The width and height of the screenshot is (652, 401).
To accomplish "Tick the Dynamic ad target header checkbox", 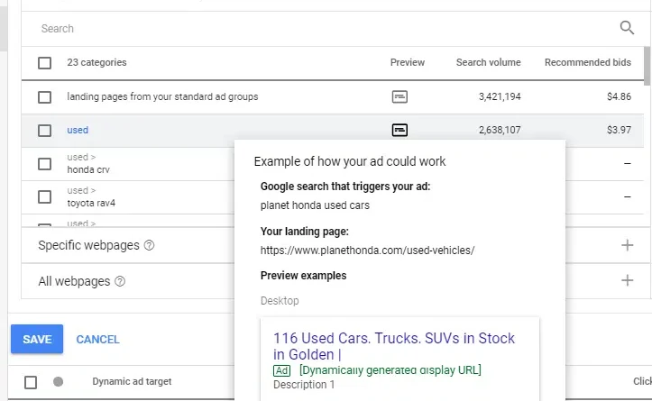I will pyautogui.click(x=31, y=382).
